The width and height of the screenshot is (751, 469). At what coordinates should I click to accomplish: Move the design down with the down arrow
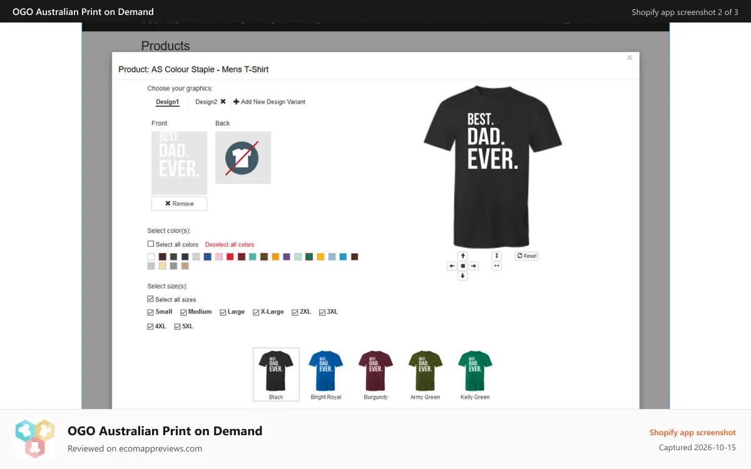462,276
